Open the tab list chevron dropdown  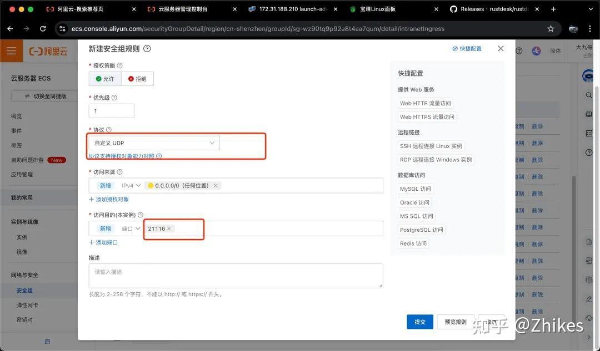point(591,9)
